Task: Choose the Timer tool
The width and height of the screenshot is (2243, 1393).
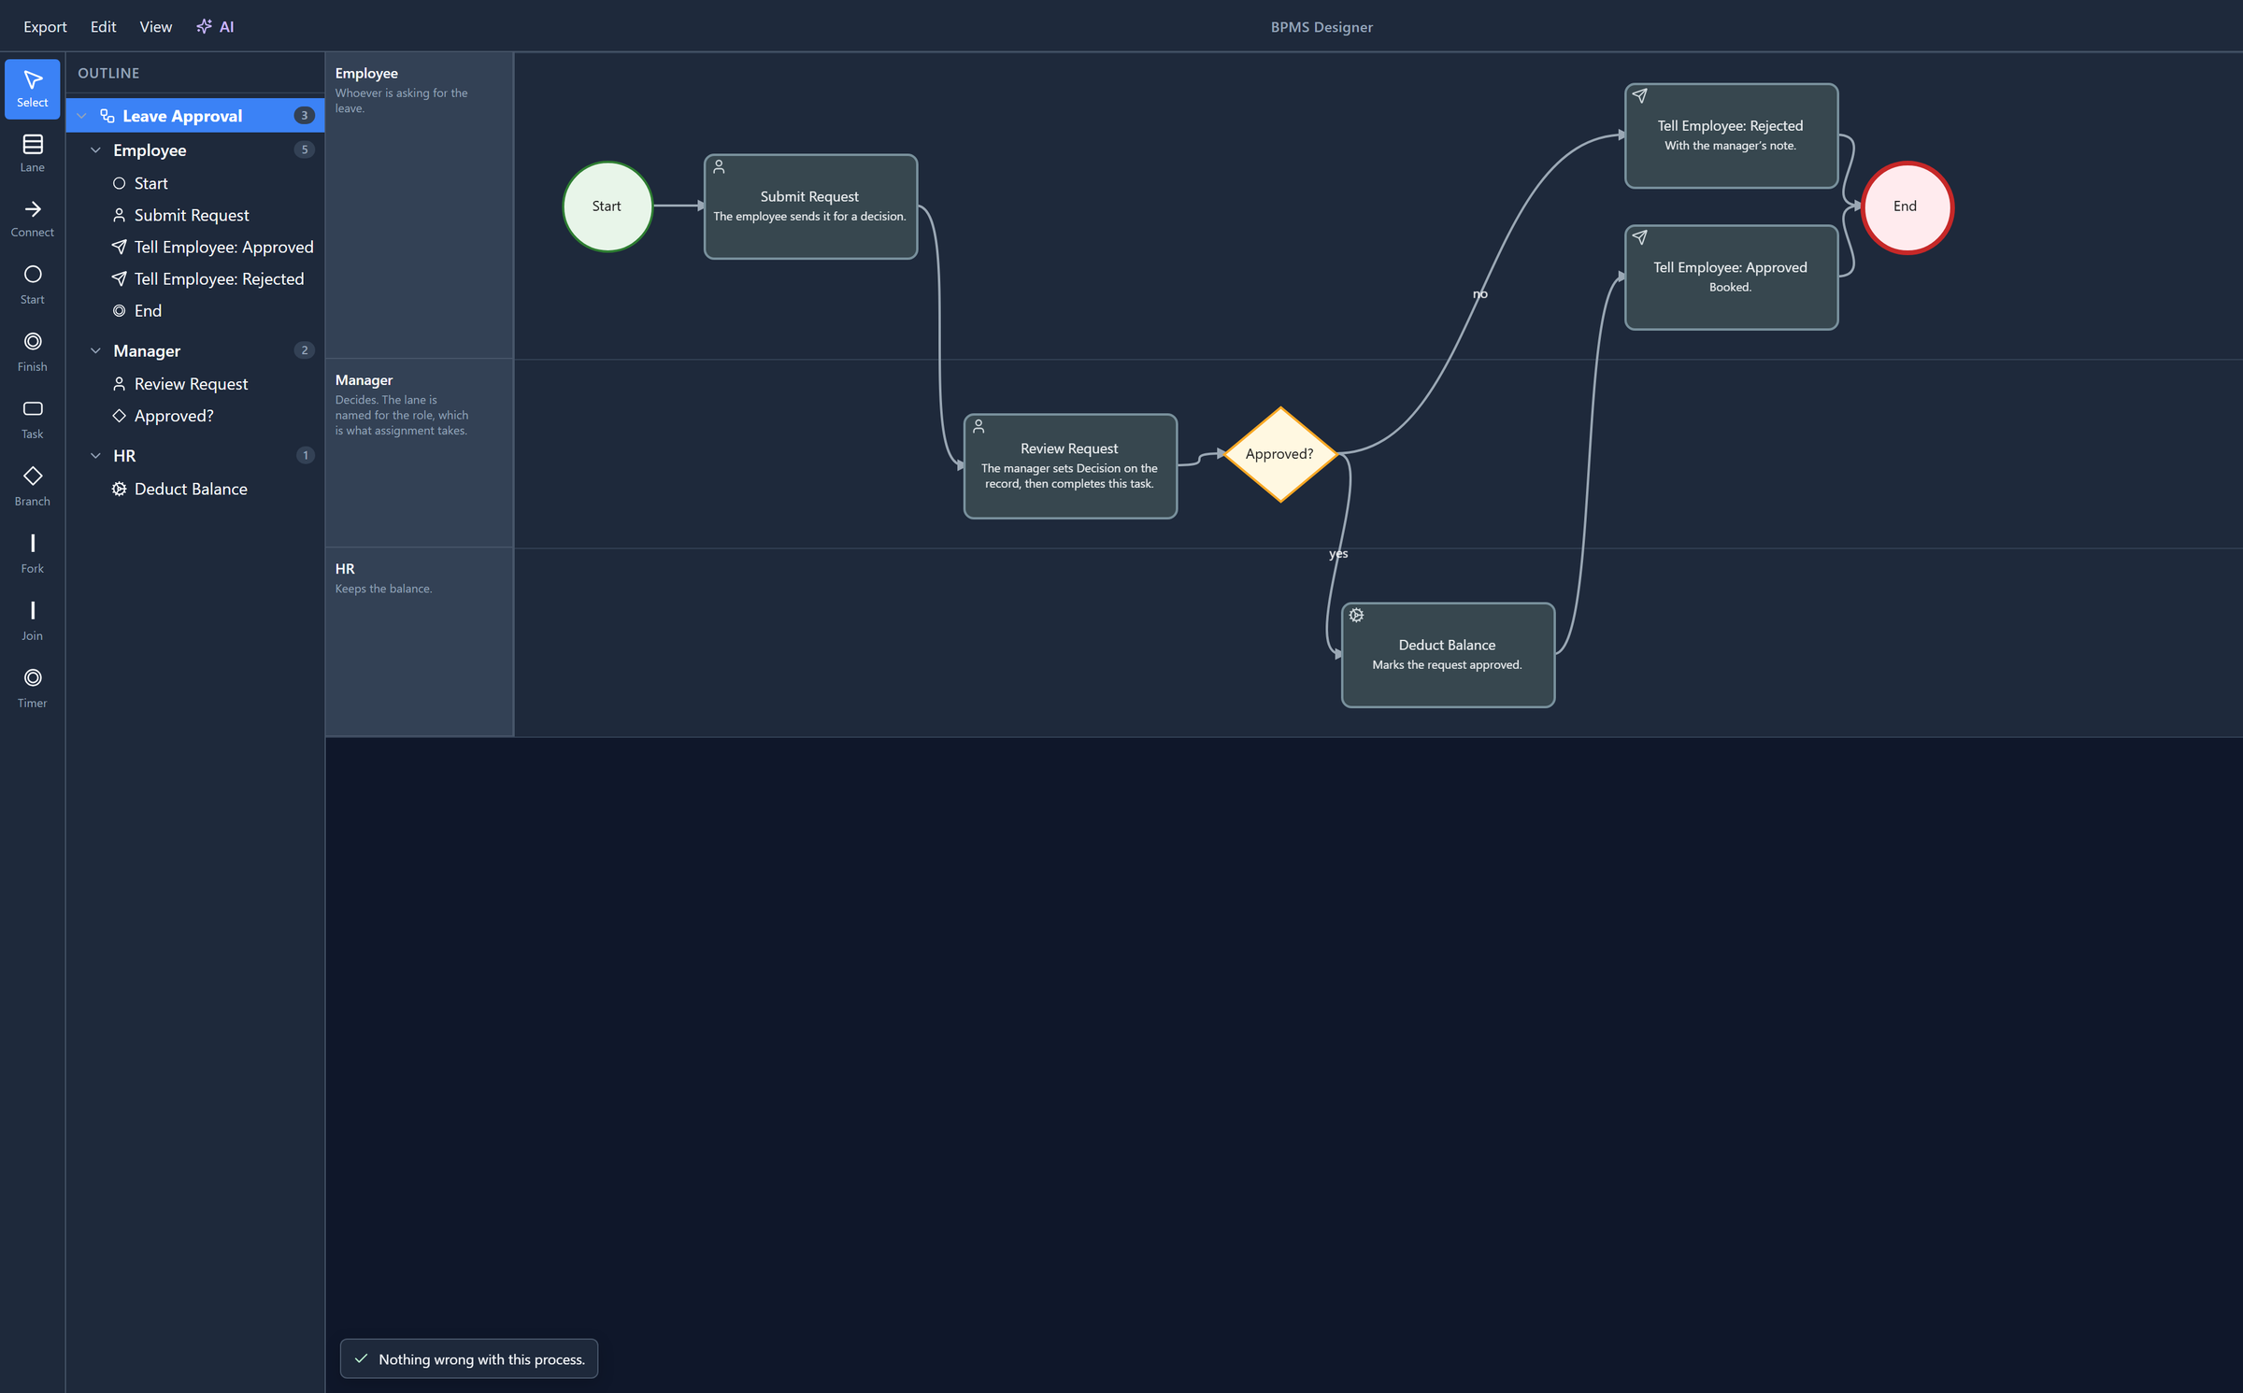Action: pyautogui.click(x=33, y=689)
